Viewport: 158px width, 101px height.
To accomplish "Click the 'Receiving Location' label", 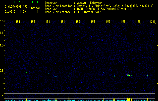I will pos(59,6).
